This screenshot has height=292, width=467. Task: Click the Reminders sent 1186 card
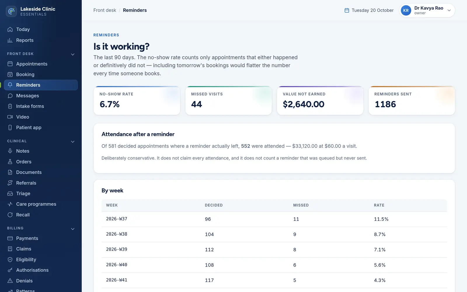click(412, 100)
